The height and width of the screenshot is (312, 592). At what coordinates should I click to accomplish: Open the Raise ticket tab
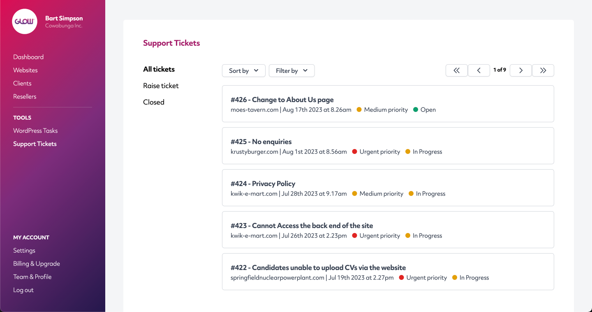pyautogui.click(x=161, y=86)
